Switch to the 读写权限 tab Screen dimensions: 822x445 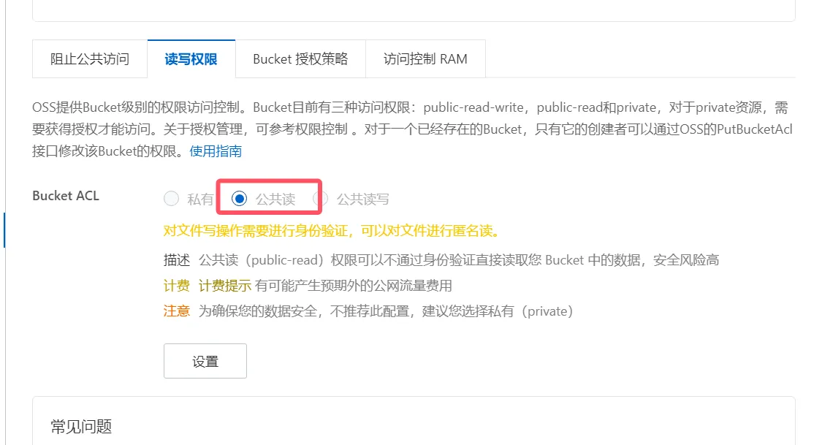[191, 58]
